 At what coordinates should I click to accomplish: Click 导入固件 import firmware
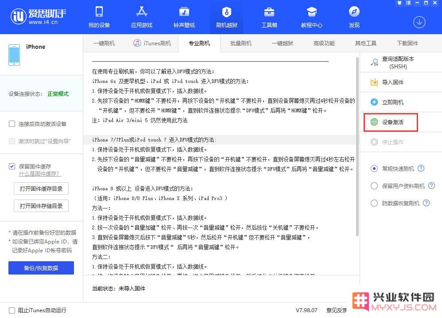[x=401, y=82]
